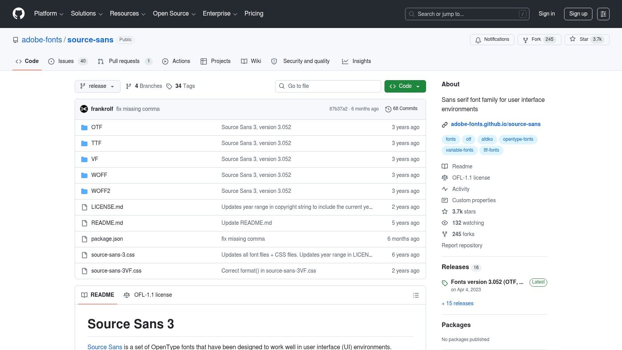The image size is (622, 350).
Task: Expand the Resources menu
Action: (x=128, y=14)
